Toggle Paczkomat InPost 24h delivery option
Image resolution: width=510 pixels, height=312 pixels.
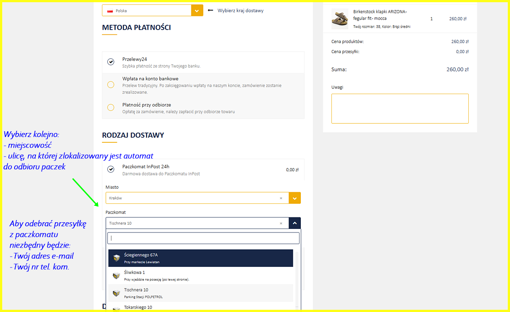[x=111, y=169]
